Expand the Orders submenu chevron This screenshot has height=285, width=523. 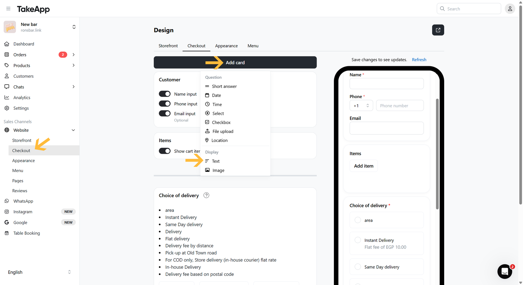(74, 55)
